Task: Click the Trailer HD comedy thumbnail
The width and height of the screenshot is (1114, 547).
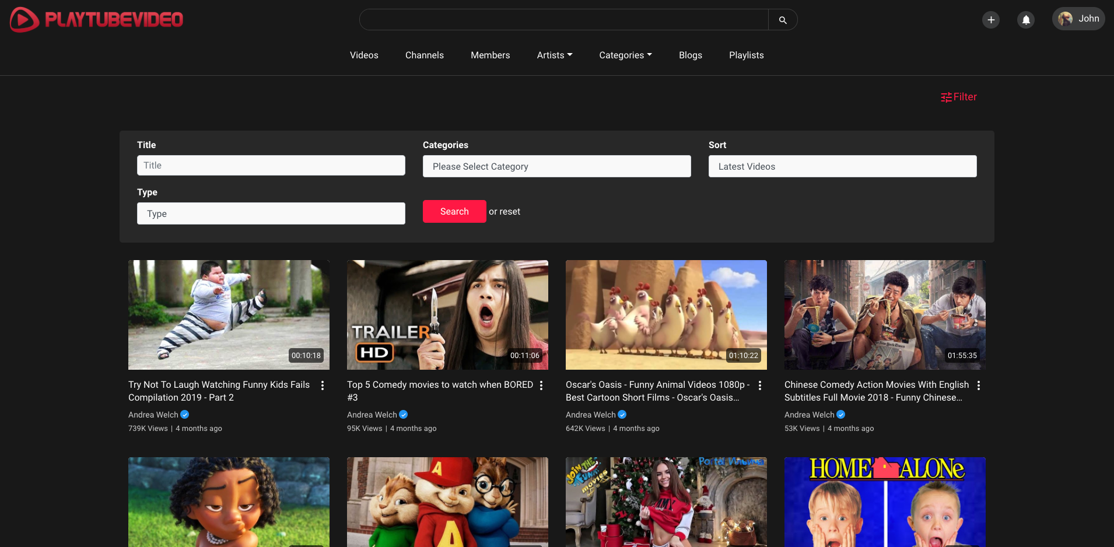Action: pyautogui.click(x=447, y=315)
